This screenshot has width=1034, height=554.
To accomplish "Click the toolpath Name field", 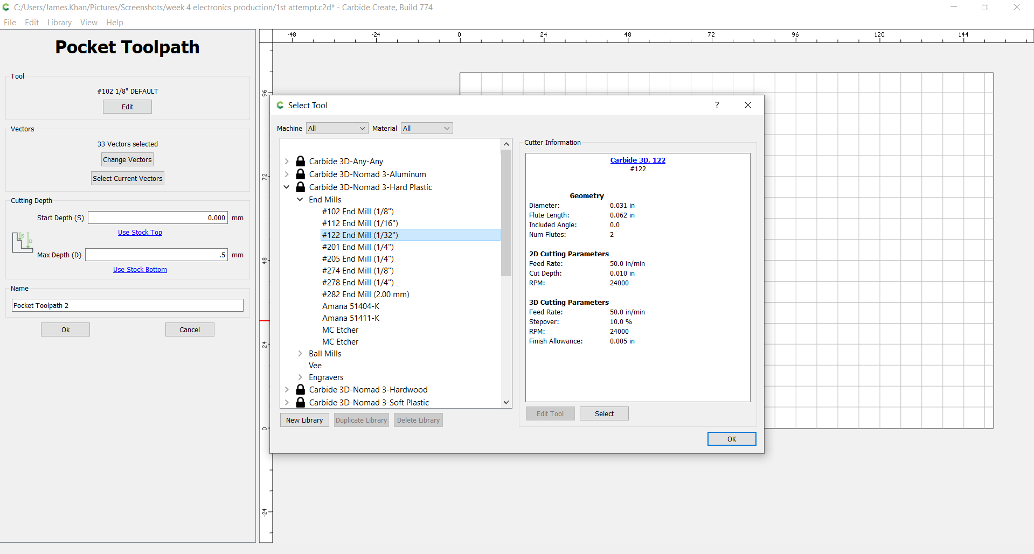I will click(x=128, y=305).
